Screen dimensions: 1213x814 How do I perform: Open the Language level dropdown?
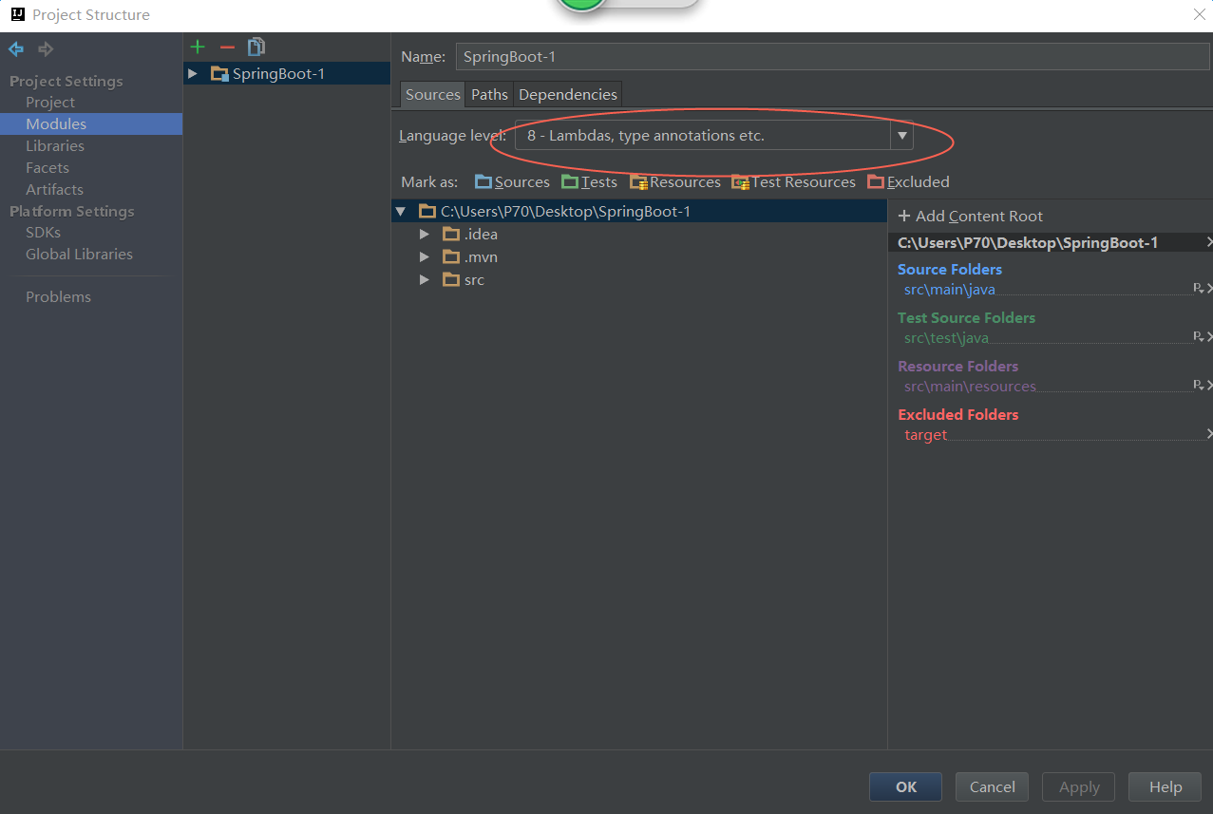point(901,136)
